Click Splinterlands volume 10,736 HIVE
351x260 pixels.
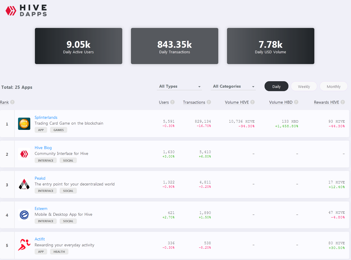click(x=242, y=121)
